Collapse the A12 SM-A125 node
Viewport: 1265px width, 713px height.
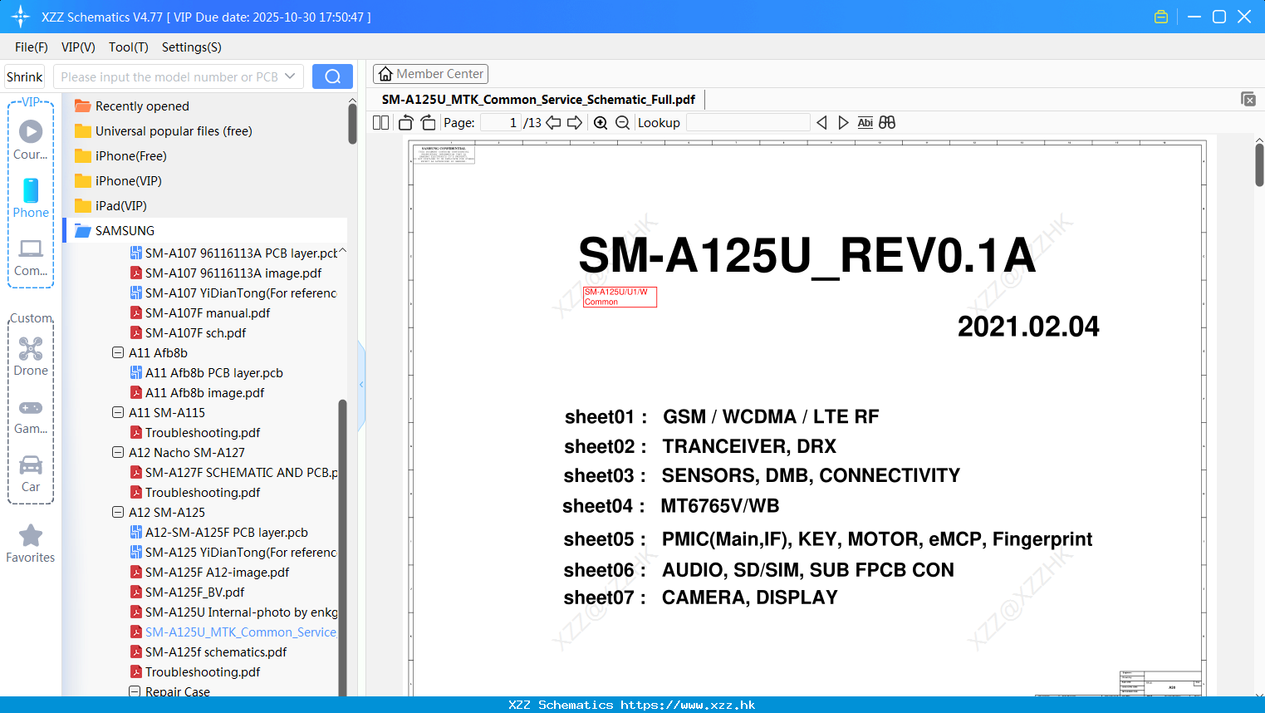coord(118,512)
